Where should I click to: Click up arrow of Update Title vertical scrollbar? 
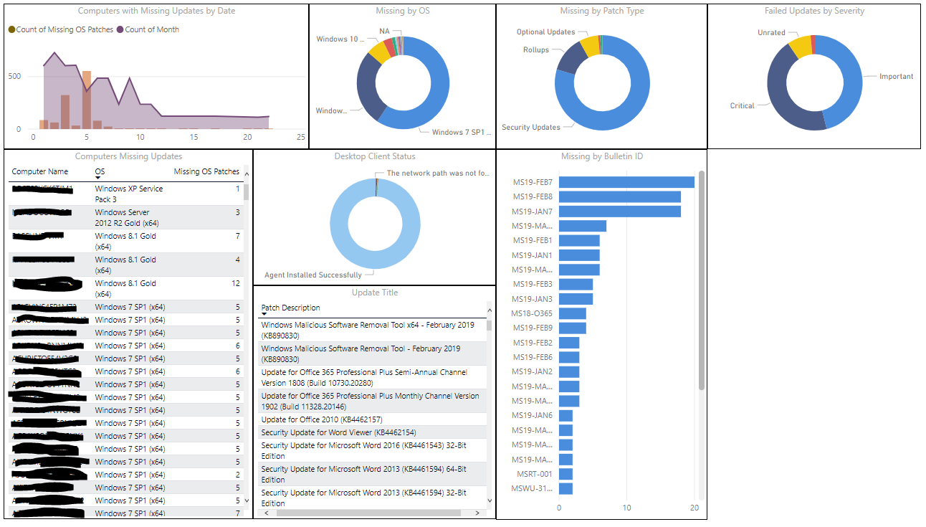(490, 309)
